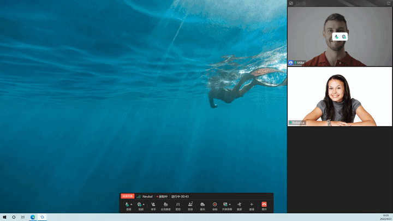Click the Neukol meeting name
Viewport: 393px width, 221px height.
tap(147, 196)
